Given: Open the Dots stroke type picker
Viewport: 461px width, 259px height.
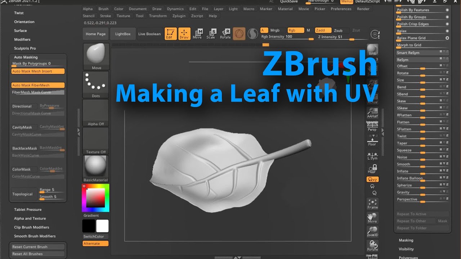Looking at the screenshot, I should pyautogui.click(x=96, y=85).
